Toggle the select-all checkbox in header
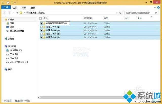 click(x=40, y=18)
